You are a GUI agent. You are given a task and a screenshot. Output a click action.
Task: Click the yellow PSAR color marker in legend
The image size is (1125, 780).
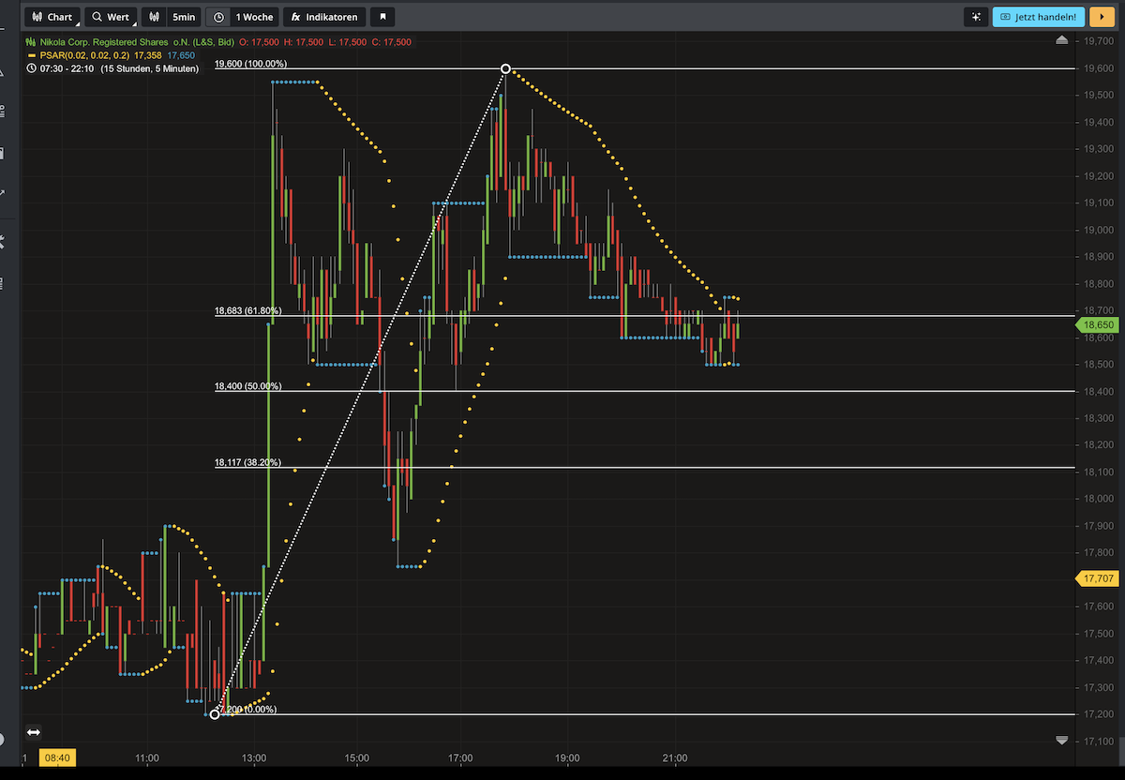pos(31,55)
